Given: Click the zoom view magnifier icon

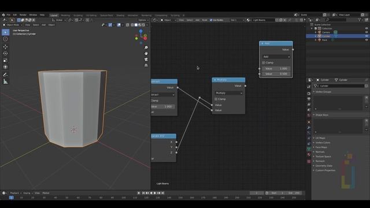Looking at the screenshot, I should click(146, 47).
